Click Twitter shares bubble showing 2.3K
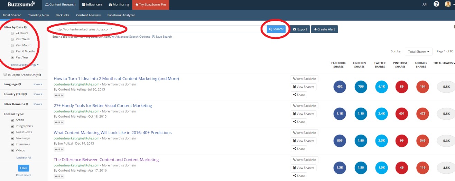 tap(382, 141)
